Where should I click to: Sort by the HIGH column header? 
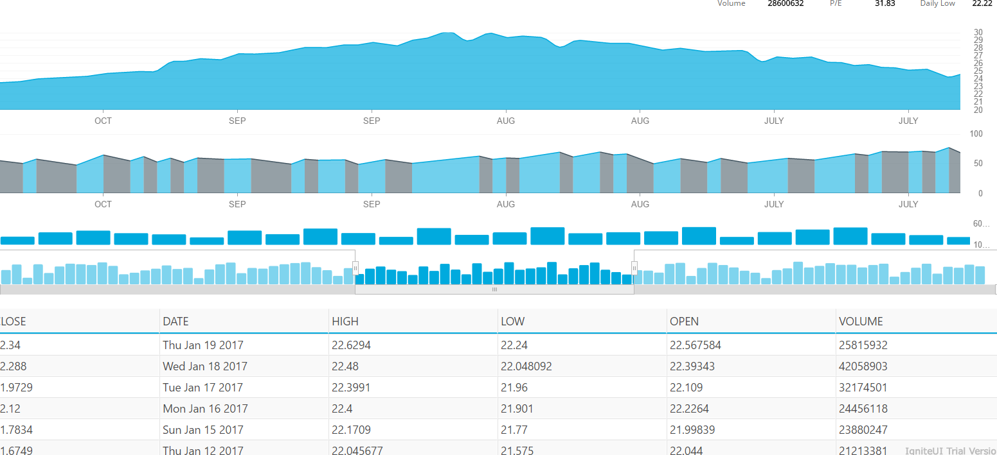coord(345,322)
